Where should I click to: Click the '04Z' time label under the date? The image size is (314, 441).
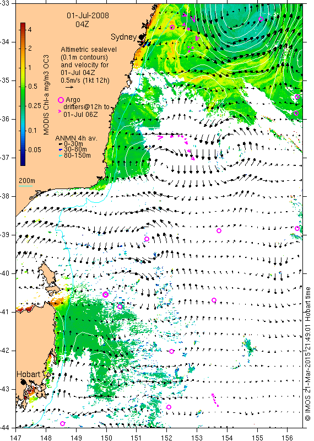point(82,24)
